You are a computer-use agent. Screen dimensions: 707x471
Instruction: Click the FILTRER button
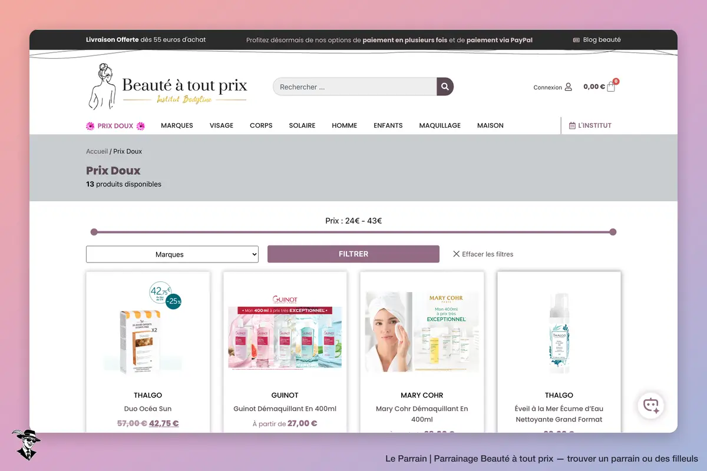pos(353,254)
